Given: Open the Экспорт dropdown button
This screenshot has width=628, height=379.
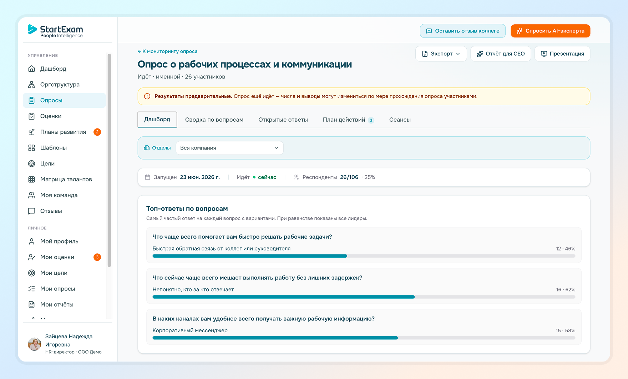Looking at the screenshot, I should 441,54.
